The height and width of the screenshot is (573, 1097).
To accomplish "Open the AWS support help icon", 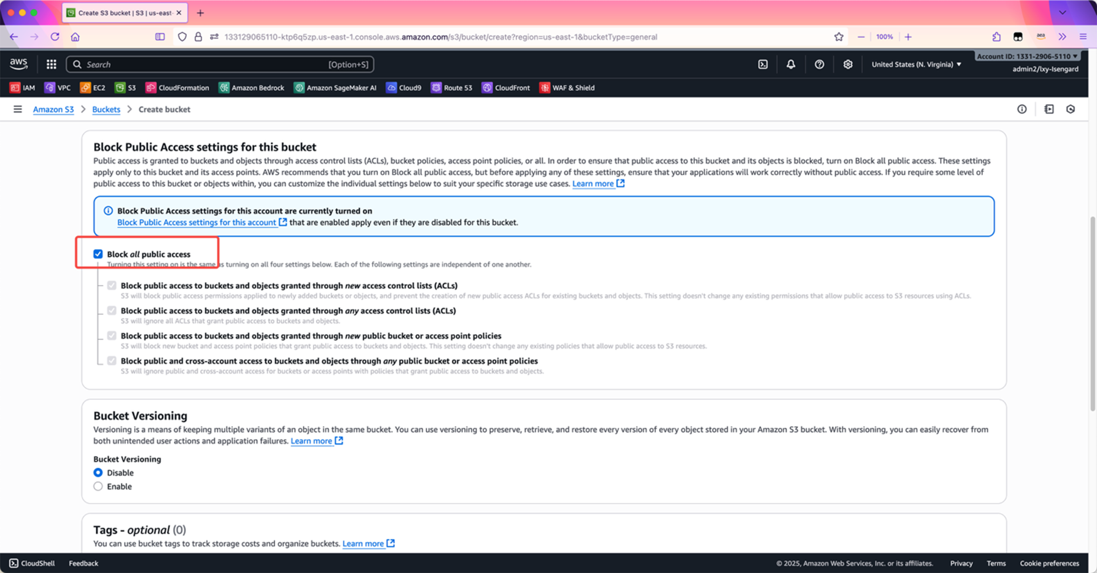I will point(819,64).
